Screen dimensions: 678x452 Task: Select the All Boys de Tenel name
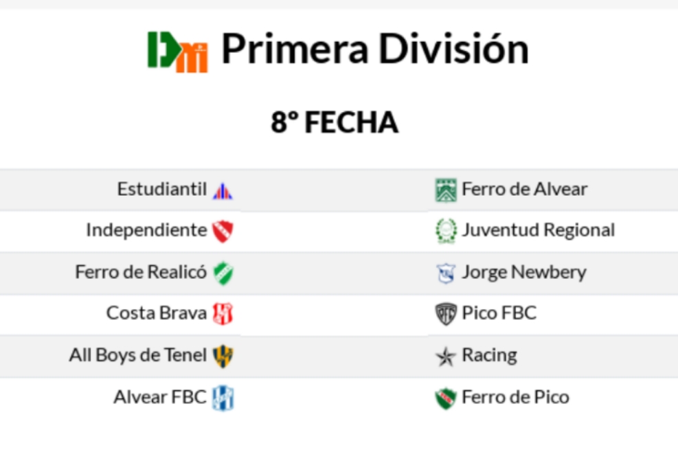(x=137, y=355)
